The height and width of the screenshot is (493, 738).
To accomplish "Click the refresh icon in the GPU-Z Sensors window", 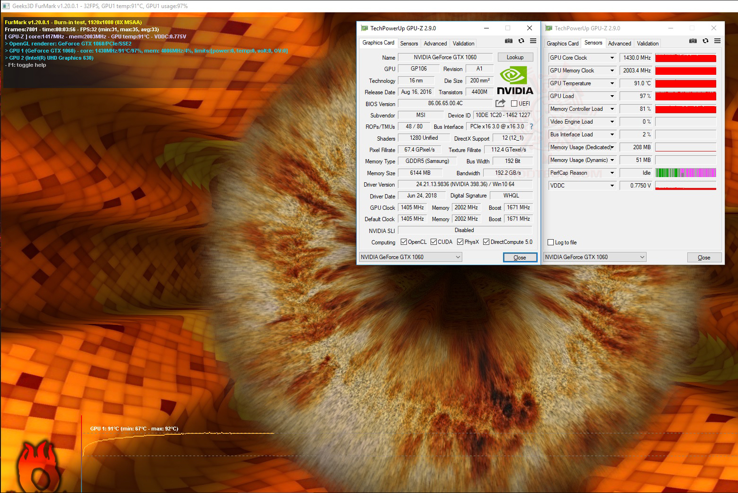I will pyautogui.click(x=705, y=41).
